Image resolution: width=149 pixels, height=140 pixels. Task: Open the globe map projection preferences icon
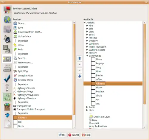coord(7,19)
